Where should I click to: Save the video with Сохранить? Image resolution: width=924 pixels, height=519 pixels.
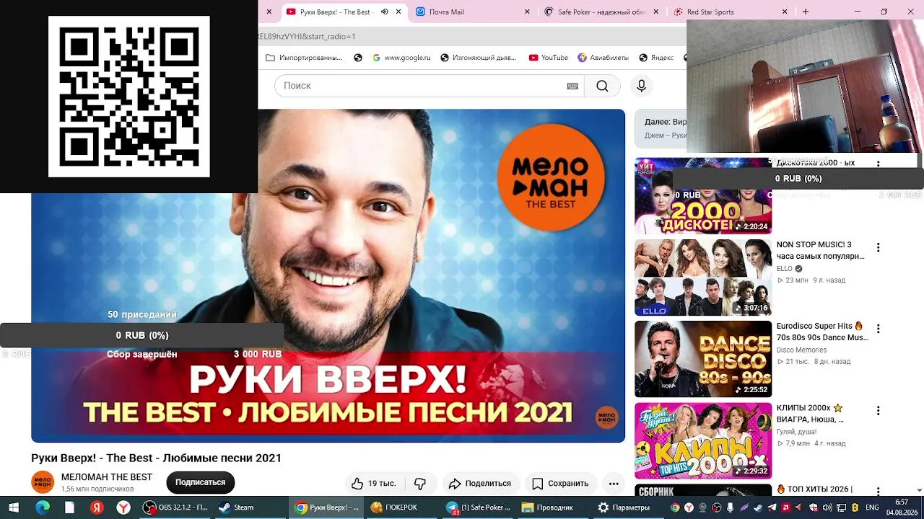pyautogui.click(x=560, y=483)
